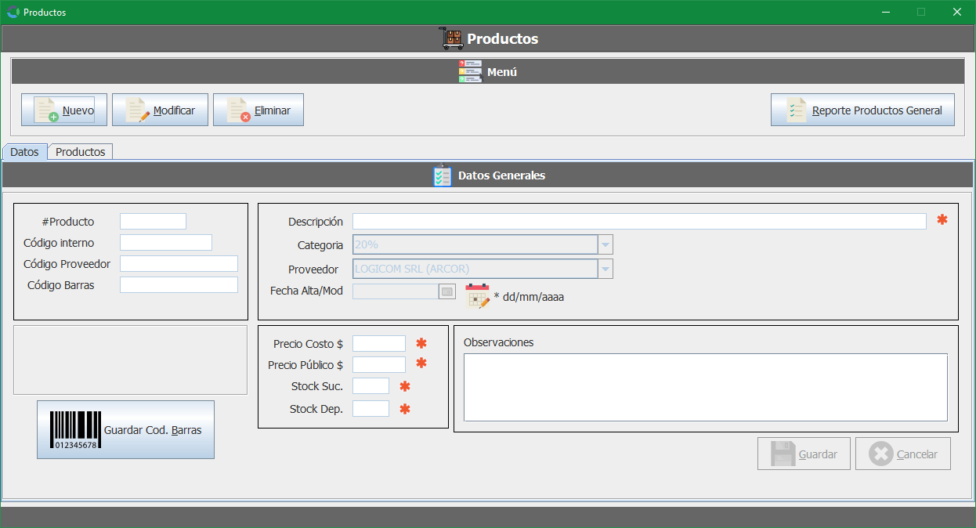Click inside the Observaciones text area

click(705, 387)
